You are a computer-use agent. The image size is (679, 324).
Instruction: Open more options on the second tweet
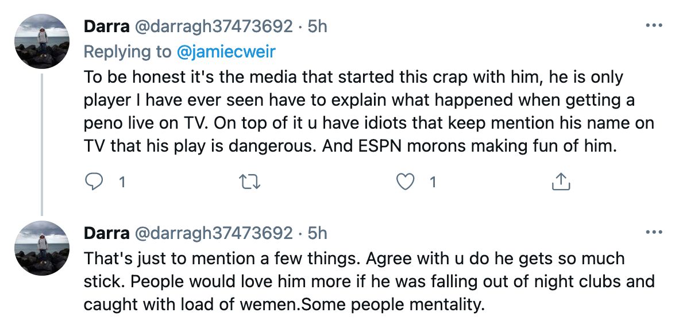click(654, 233)
